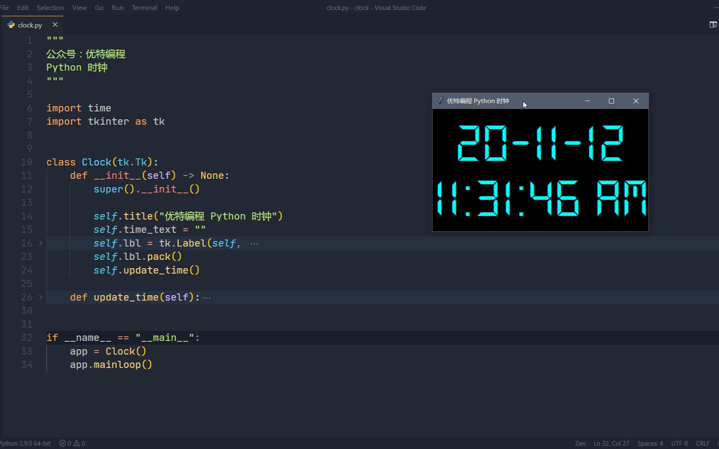Open the split editor layout icon
This screenshot has height=449, width=719.
tap(713, 25)
